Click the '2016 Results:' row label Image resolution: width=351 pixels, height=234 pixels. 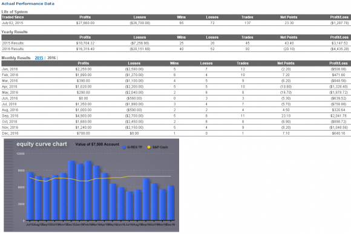pyautogui.click(x=13, y=49)
